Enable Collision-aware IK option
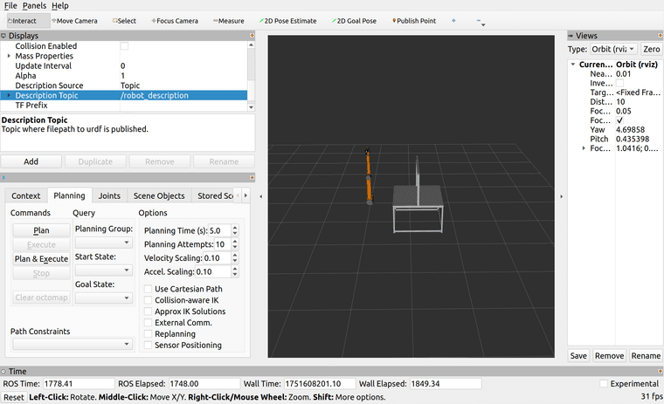The height and width of the screenshot is (404, 664). pyautogui.click(x=148, y=300)
